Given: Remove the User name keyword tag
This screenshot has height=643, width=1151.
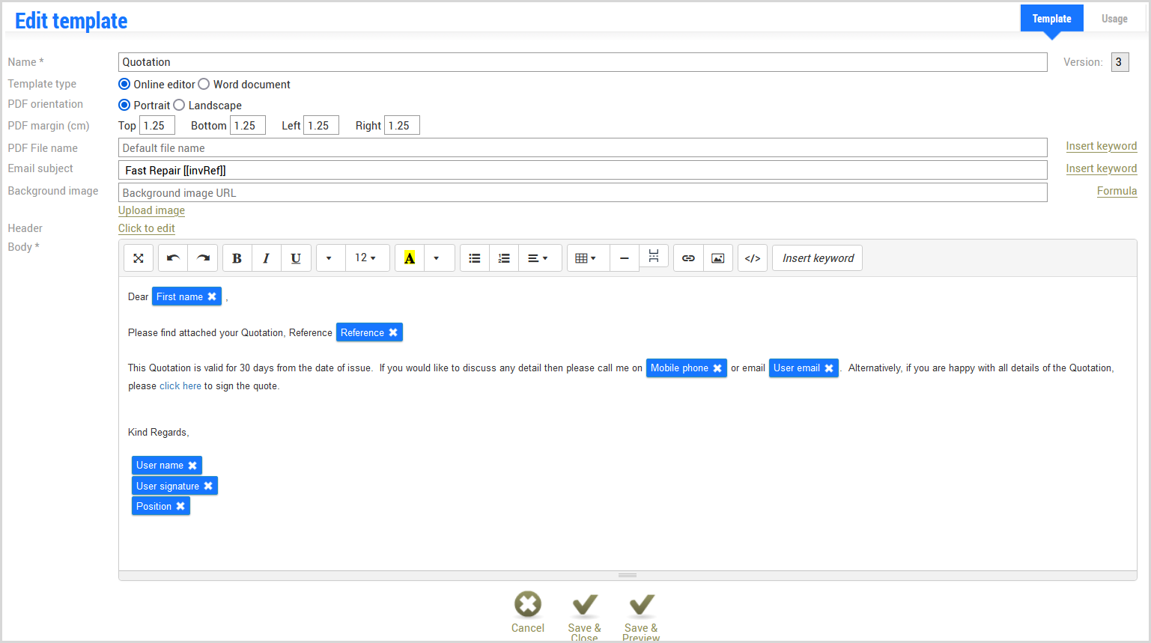Looking at the screenshot, I should point(192,466).
